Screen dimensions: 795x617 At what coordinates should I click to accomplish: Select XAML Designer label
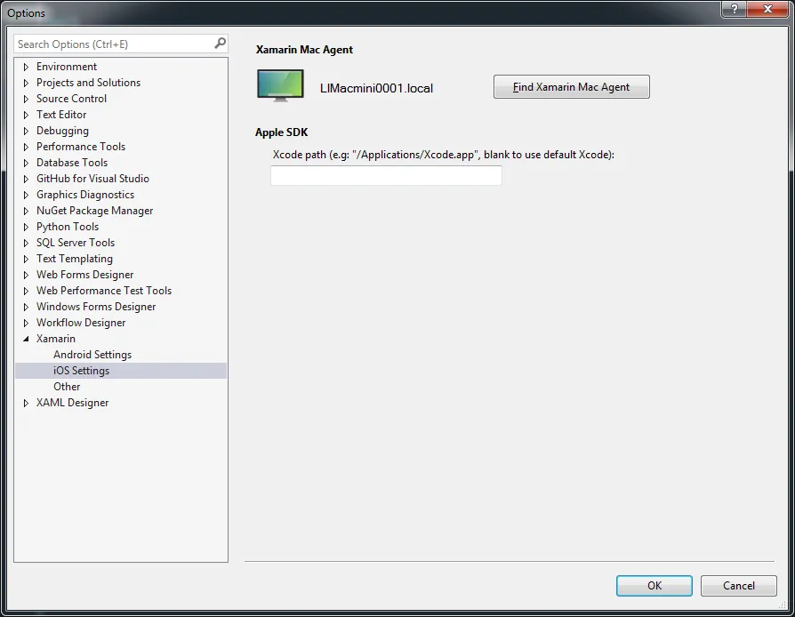[73, 403]
